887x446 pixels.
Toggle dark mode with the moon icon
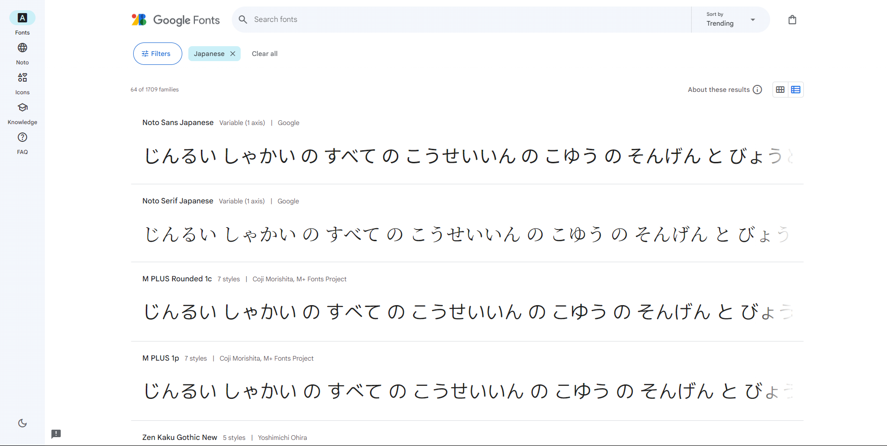(22, 423)
